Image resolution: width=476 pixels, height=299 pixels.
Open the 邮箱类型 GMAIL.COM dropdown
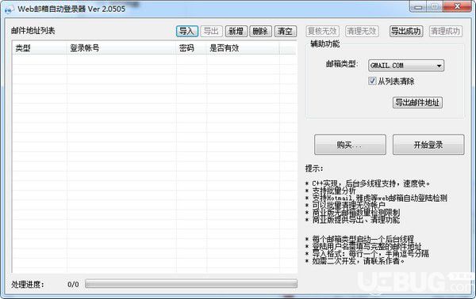[406, 66]
